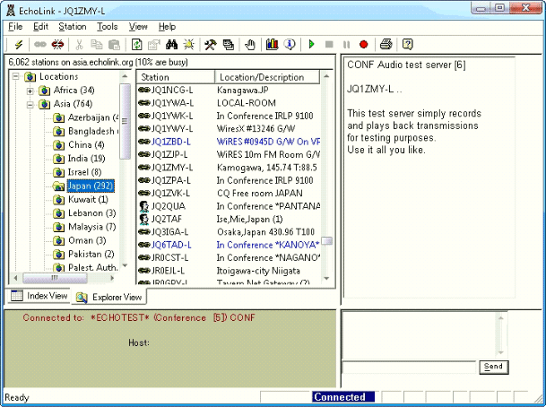Click the hand busy-mode icon
The width and height of the screenshot is (546, 407).
coord(249,45)
